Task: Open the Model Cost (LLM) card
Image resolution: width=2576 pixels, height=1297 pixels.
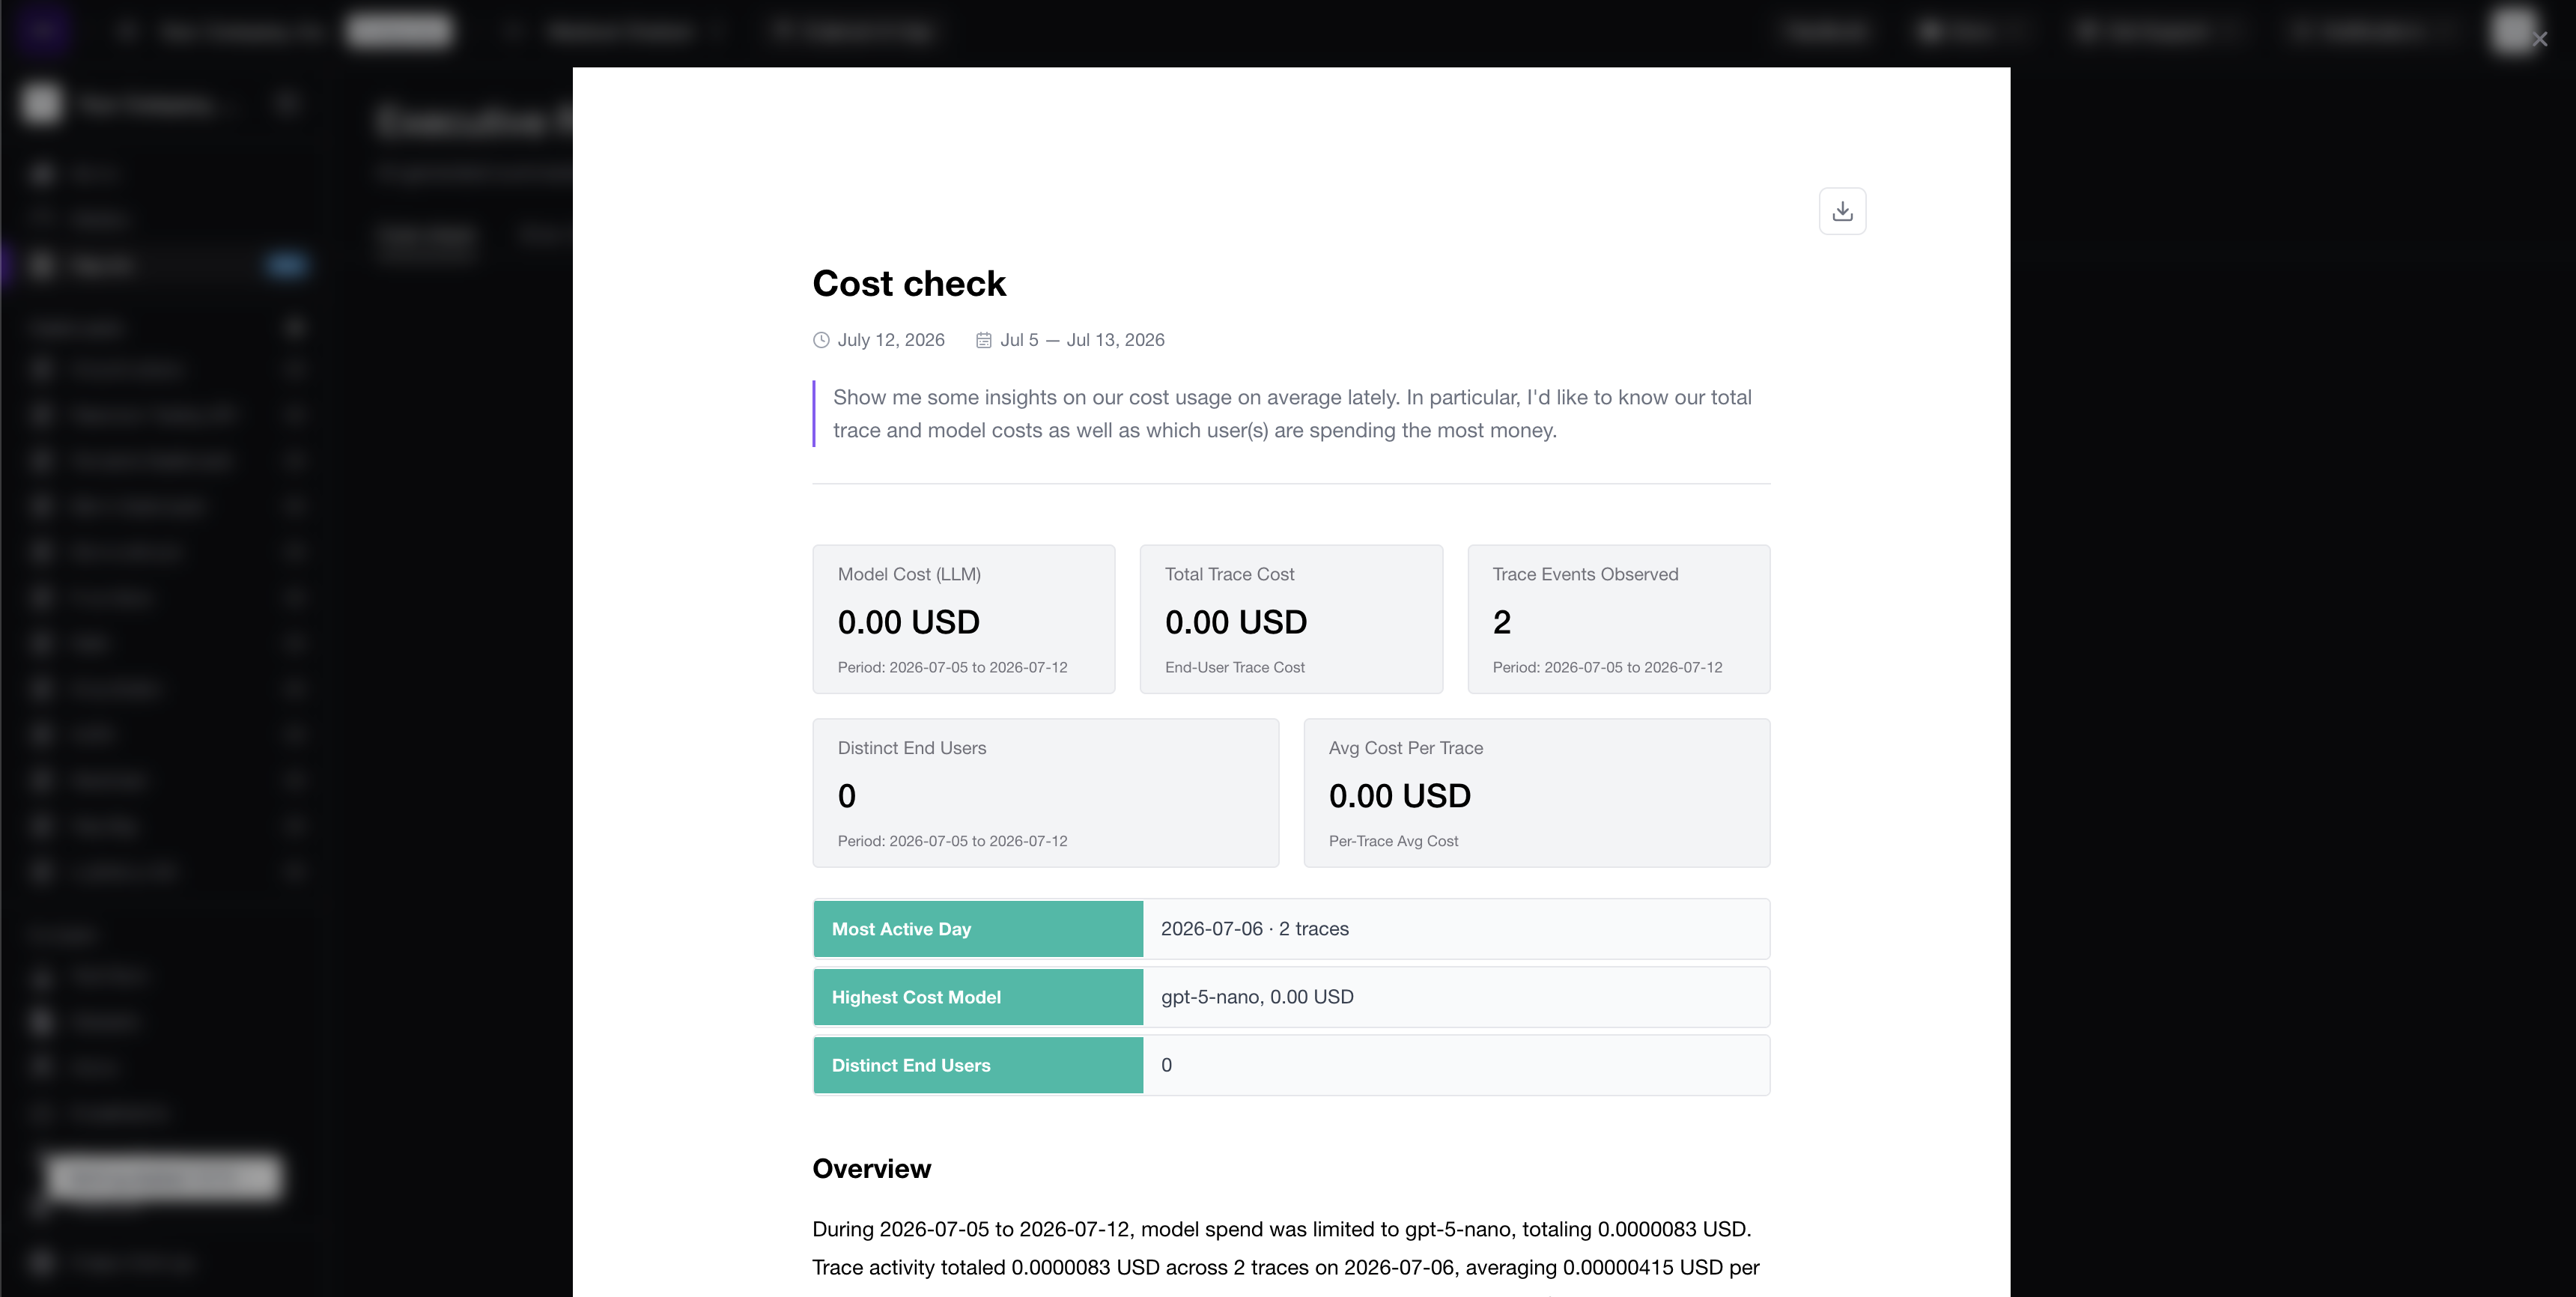Action: [964, 619]
